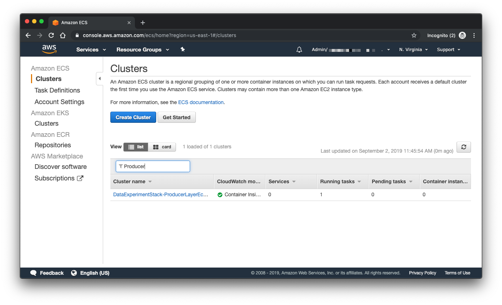Open the Terms of Use link
This screenshot has height=305, width=502.
pos(457,273)
